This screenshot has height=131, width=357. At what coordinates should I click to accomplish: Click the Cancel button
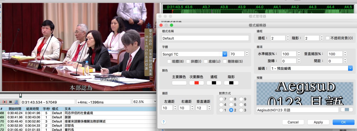tap(293, 122)
